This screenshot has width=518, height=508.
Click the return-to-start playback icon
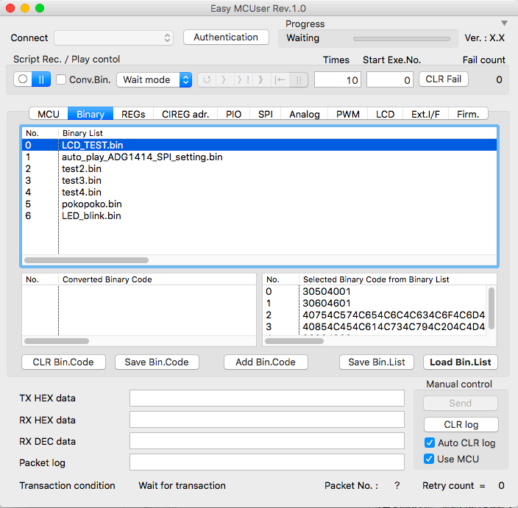[280, 80]
